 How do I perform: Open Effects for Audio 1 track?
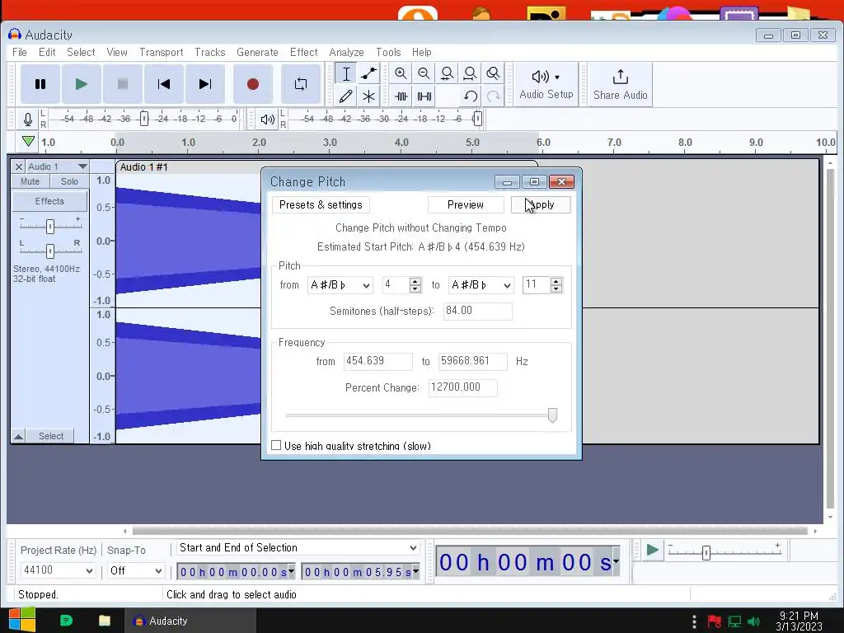tap(49, 201)
